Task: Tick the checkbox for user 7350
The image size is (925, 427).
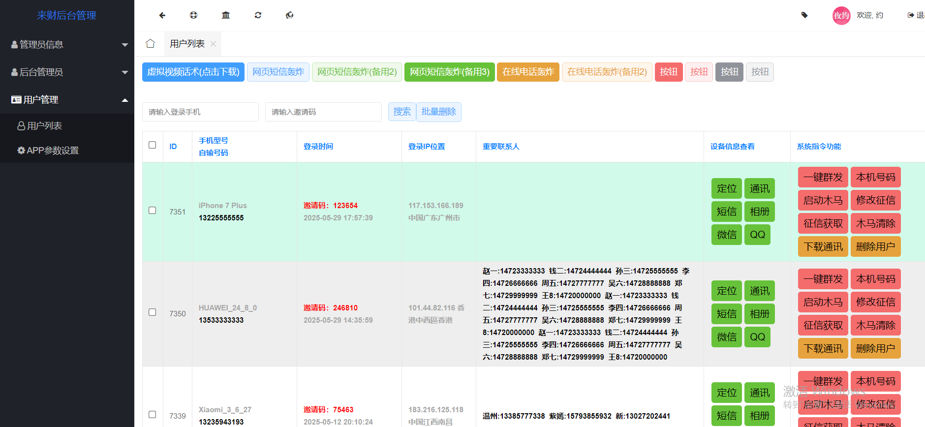Action: (153, 312)
